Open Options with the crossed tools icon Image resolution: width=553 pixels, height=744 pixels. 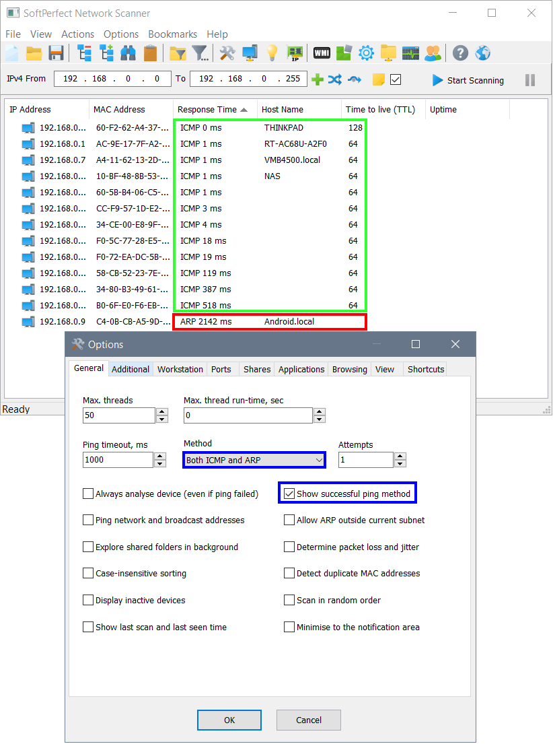click(x=227, y=53)
